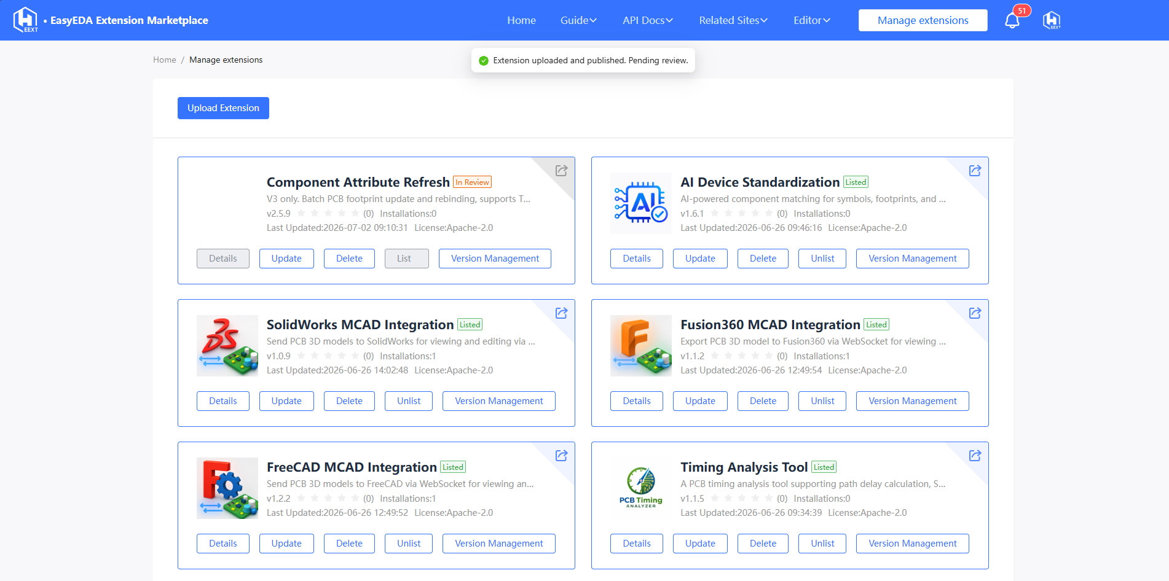Open share icon on Timing Analysis Tool card
The height and width of the screenshot is (581, 1169).
pos(975,456)
